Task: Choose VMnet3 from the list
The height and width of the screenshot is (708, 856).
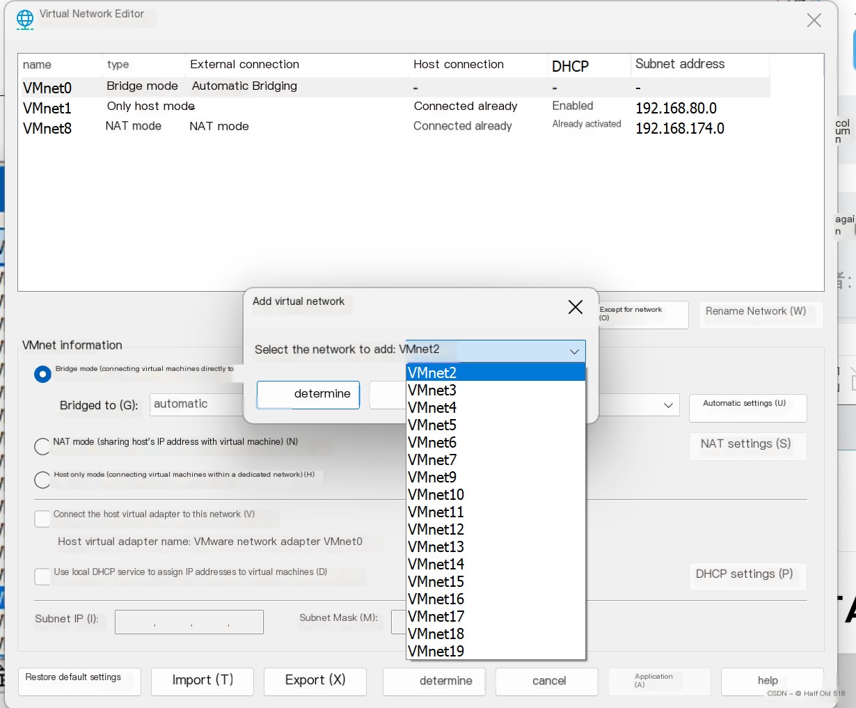Action: tap(496, 390)
